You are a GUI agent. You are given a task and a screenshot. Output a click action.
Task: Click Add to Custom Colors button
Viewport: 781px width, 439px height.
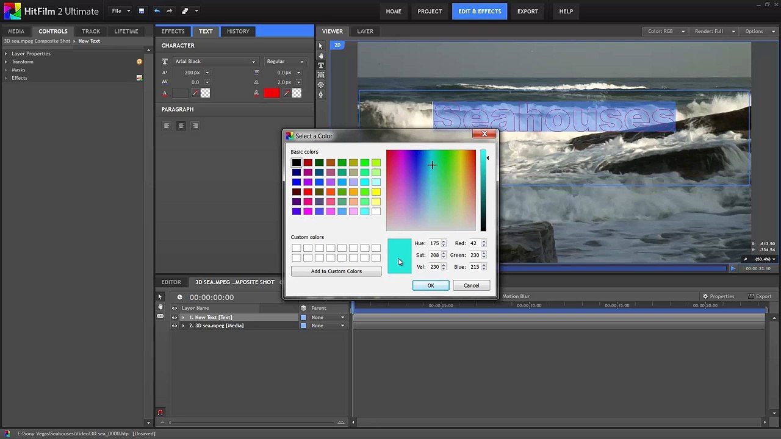pos(336,271)
